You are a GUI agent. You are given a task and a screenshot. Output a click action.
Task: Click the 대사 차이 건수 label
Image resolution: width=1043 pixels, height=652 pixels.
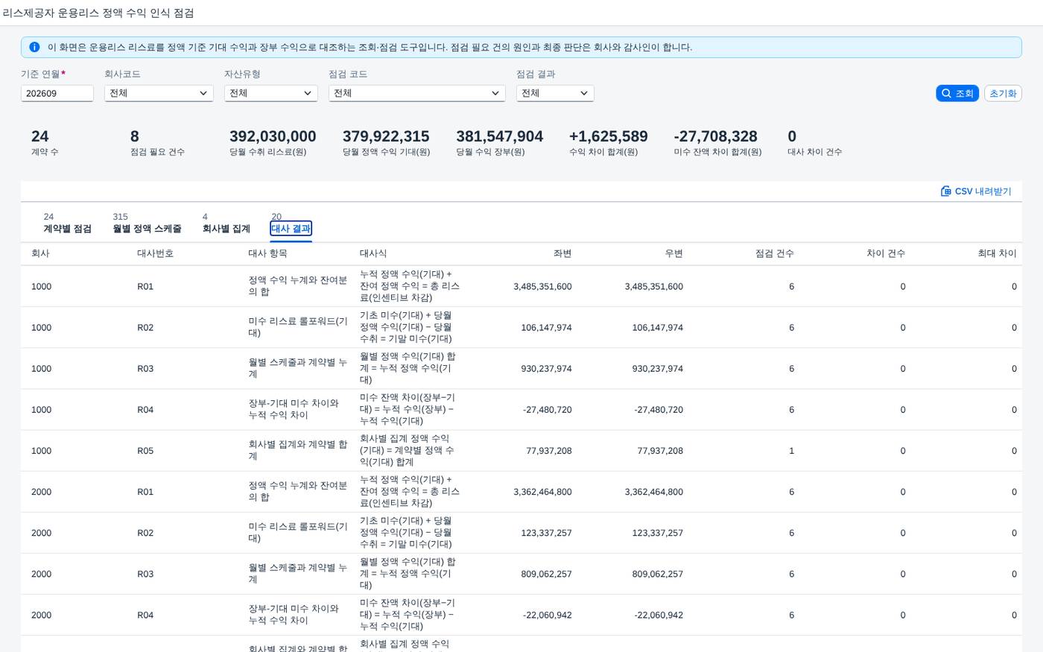point(814,152)
